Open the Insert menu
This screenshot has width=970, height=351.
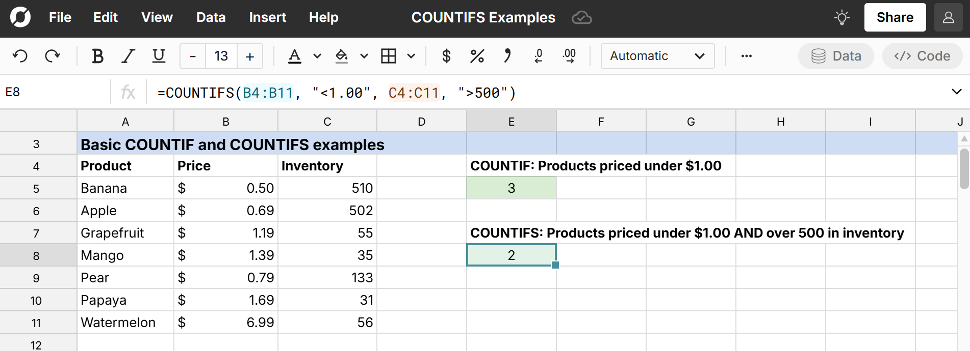pyautogui.click(x=267, y=17)
